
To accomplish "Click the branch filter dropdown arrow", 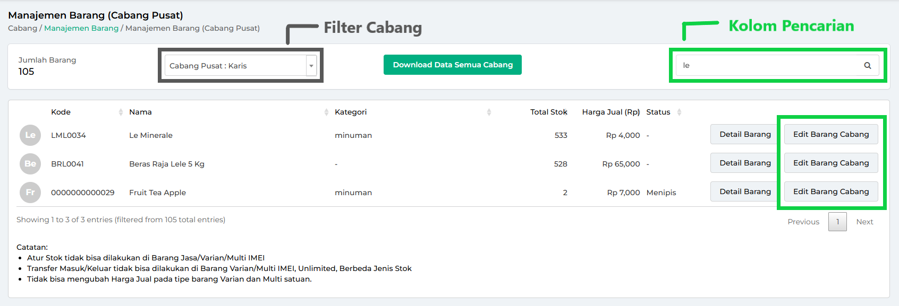I will (311, 66).
